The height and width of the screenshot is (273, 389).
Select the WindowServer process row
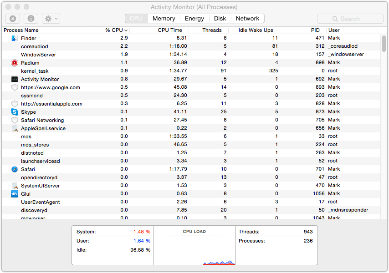191,55
